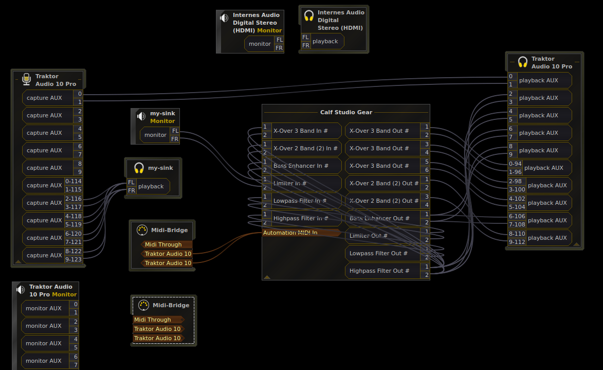Select playback AUX port labeled 4-102 and 5-104
The height and width of the screenshot is (370, 603).
(x=540, y=203)
